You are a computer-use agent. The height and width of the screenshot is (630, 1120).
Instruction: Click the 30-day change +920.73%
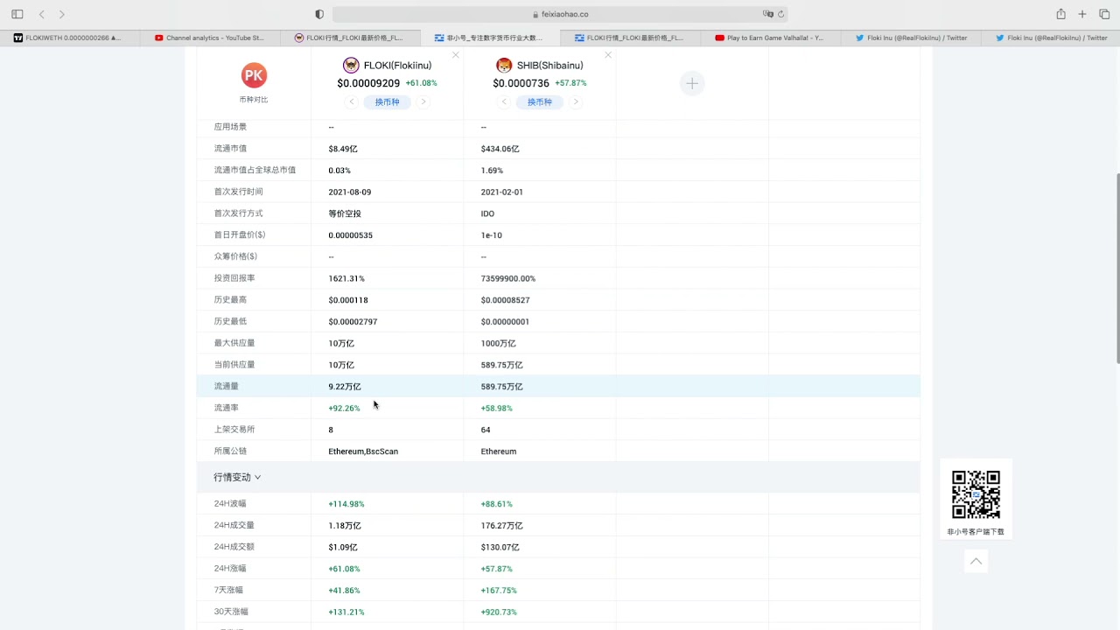[499, 612]
